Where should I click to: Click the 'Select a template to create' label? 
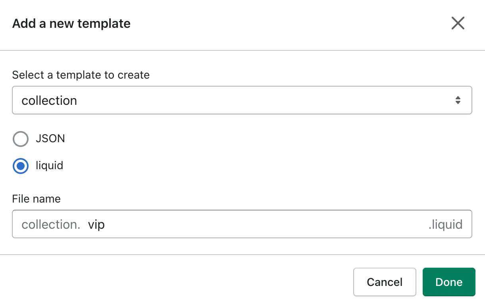coord(81,75)
